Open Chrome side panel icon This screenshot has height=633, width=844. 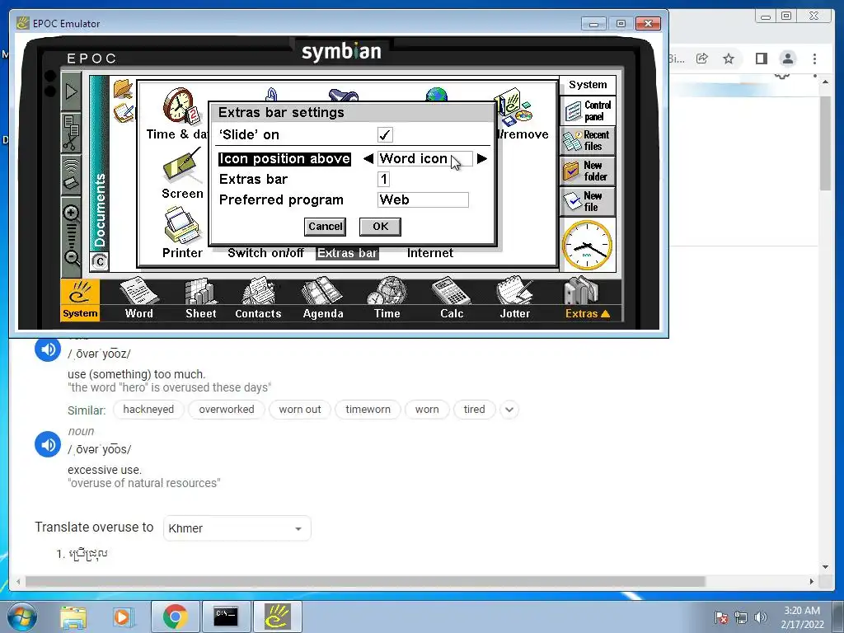(x=761, y=59)
